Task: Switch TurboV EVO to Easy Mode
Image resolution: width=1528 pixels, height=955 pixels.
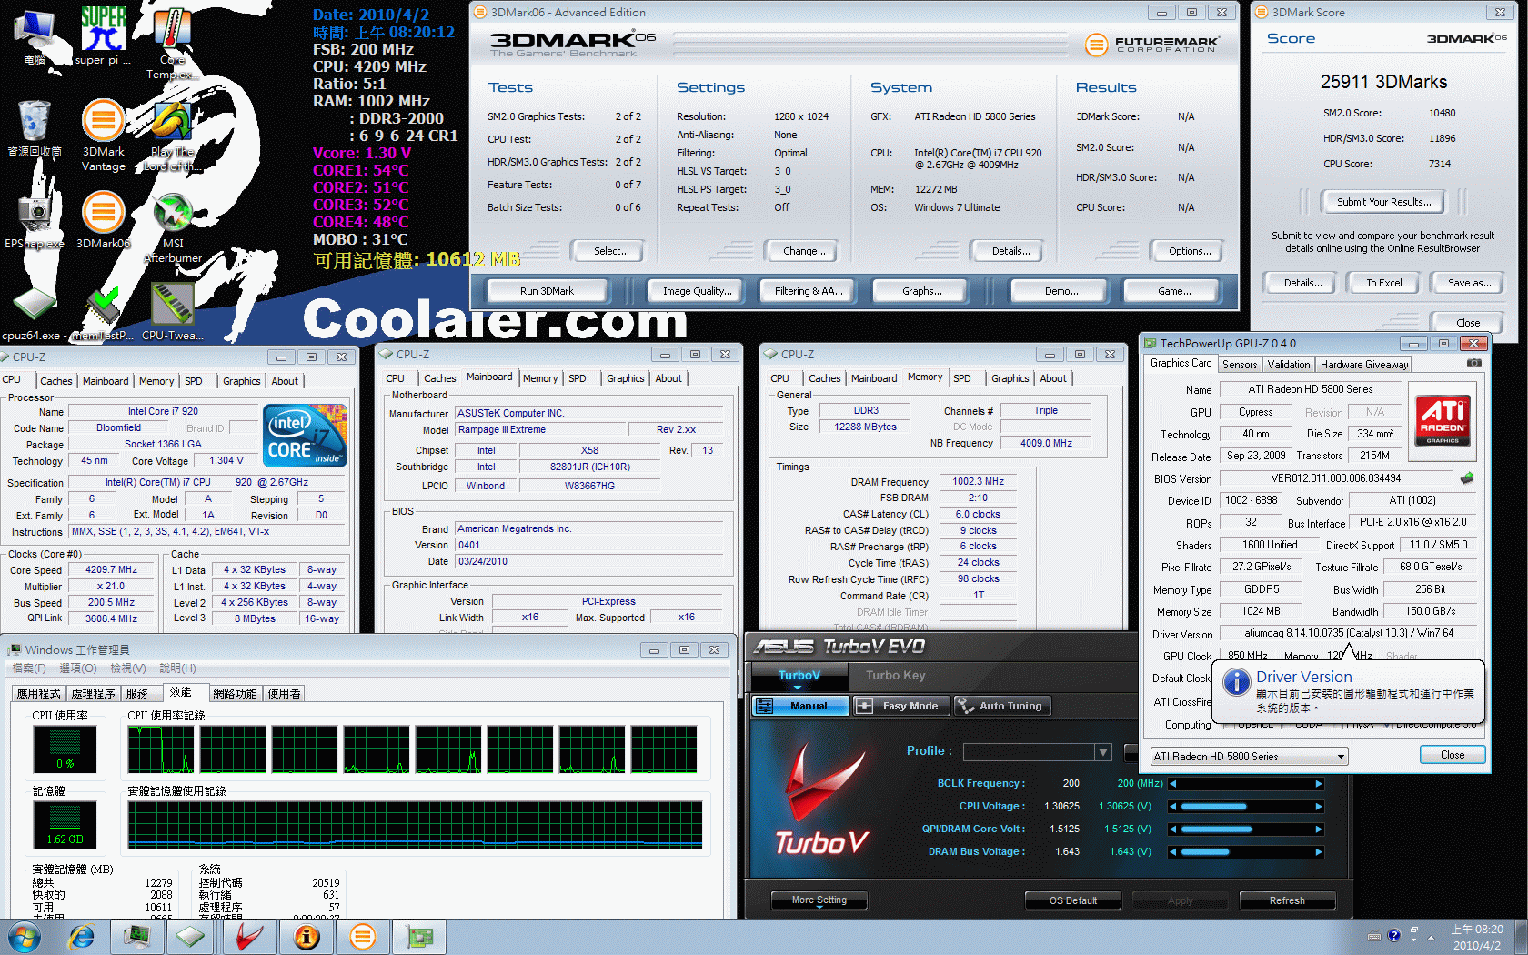Action: click(x=901, y=706)
